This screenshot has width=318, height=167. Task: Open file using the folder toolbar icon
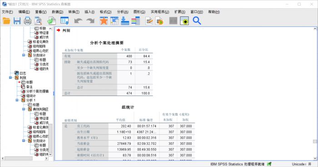pyautogui.click(x=6, y=21)
